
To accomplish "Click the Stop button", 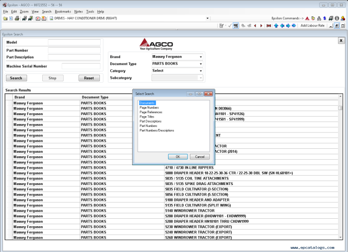I will pyautogui.click(x=53, y=78).
